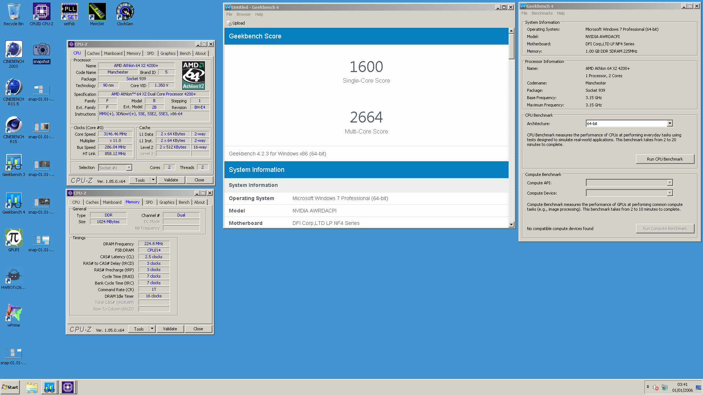Open snap-01.01 file beside Geekbench 3

click(41, 168)
